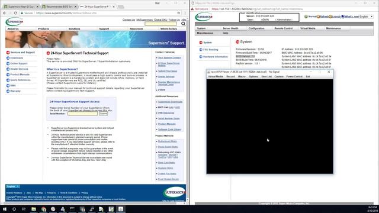Open the System menu in IPMI navigation bar

[x=201, y=28]
